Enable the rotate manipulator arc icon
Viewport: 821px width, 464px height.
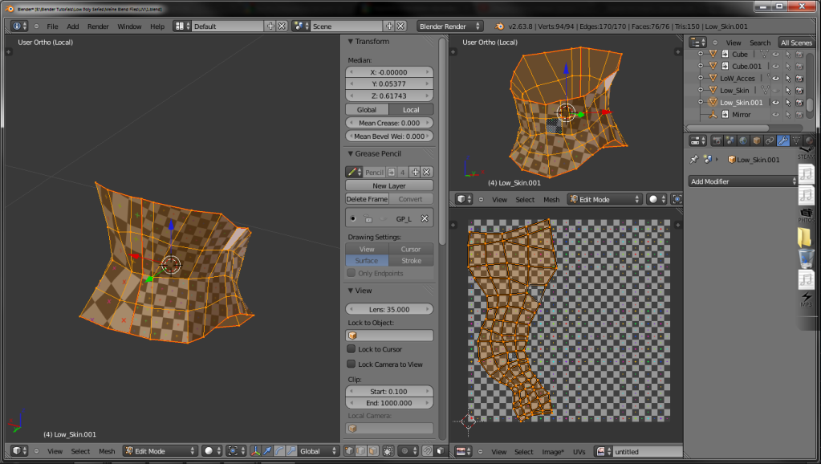point(279,451)
